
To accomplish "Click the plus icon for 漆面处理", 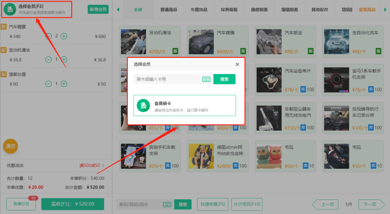I will [64, 84].
